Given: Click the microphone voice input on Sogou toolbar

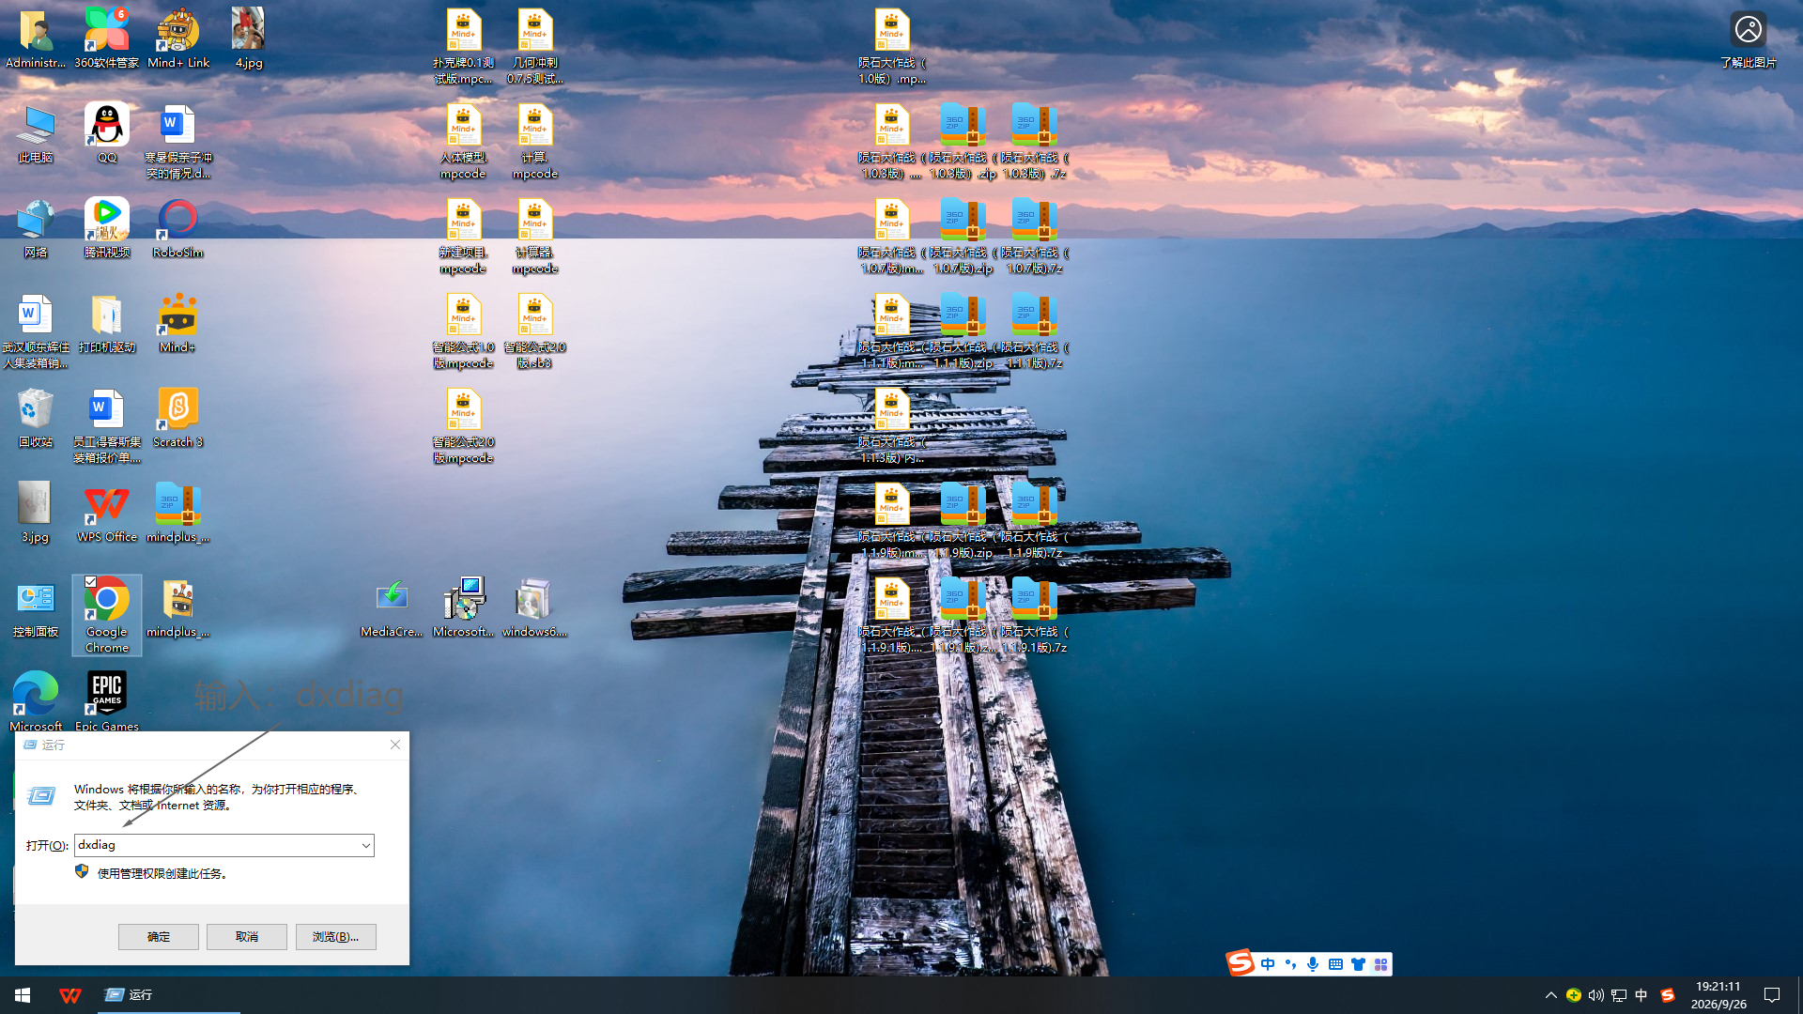Looking at the screenshot, I should (x=1313, y=964).
